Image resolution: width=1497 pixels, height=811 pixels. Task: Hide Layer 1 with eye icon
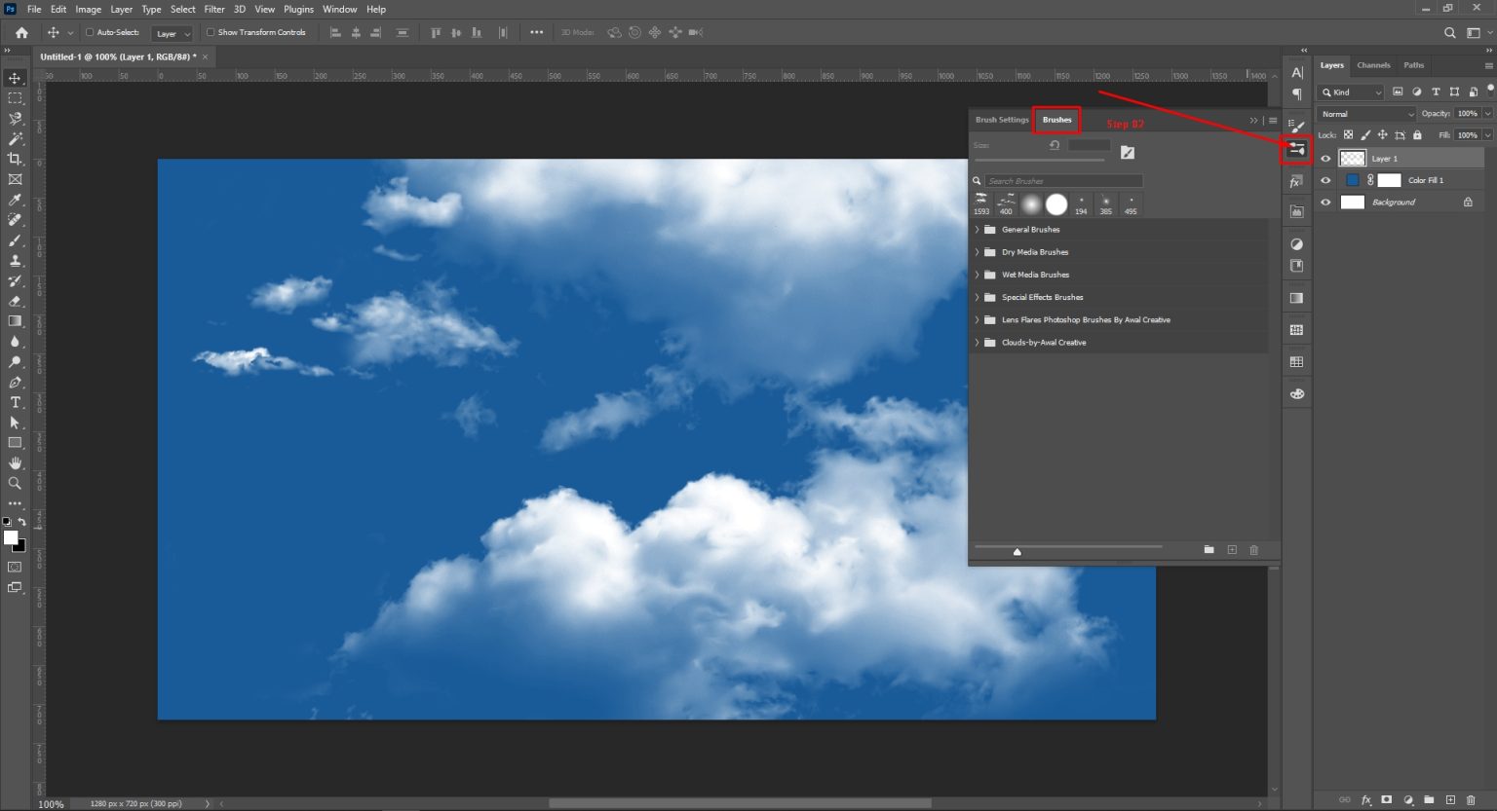1325,158
